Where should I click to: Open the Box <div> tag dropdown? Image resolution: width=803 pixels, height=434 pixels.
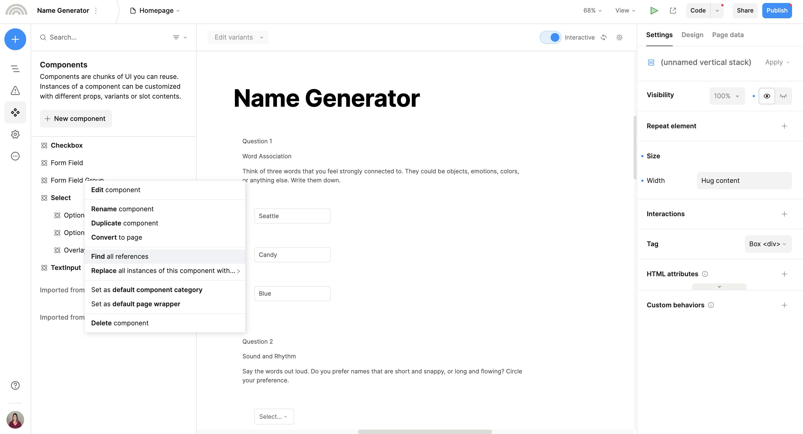[768, 244]
